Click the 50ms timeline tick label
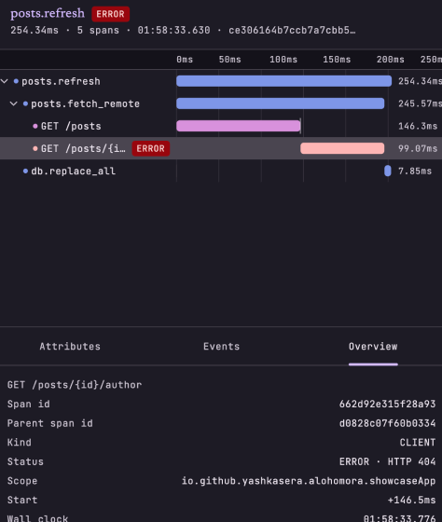Image resolution: width=442 pixels, height=522 pixels. [x=229, y=60]
